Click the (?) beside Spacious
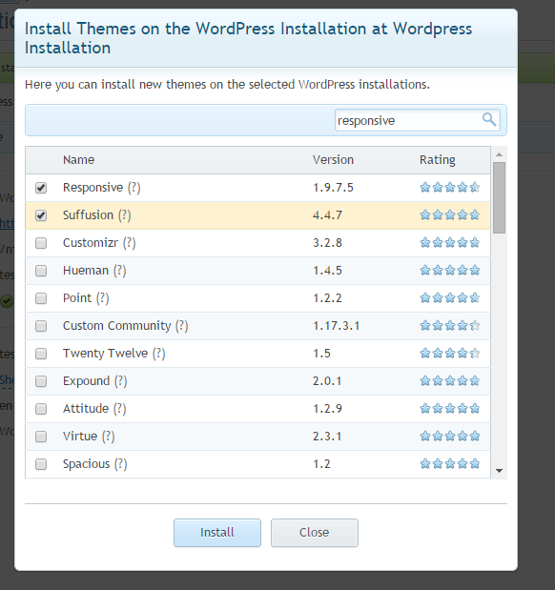 [x=121, y=464]
